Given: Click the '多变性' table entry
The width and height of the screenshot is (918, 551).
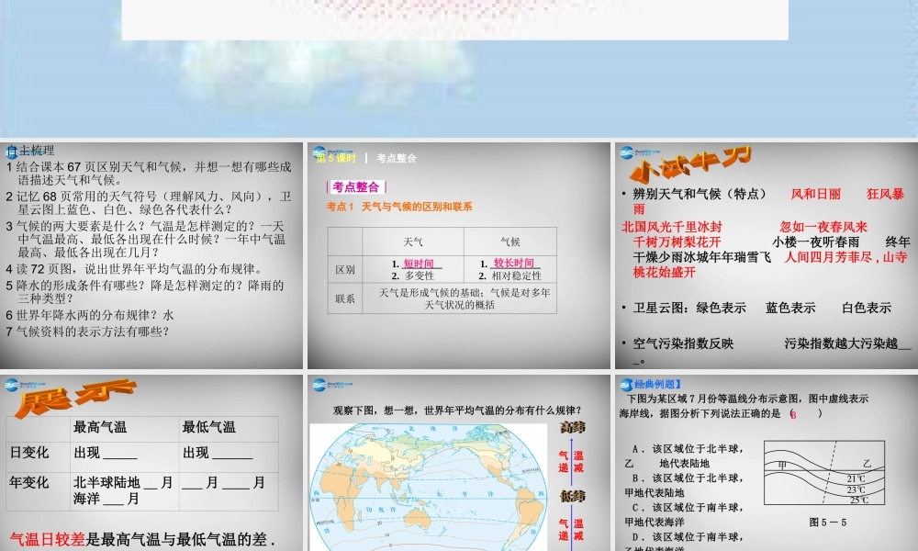Looking at the screenshot, I should coord(420,275).
